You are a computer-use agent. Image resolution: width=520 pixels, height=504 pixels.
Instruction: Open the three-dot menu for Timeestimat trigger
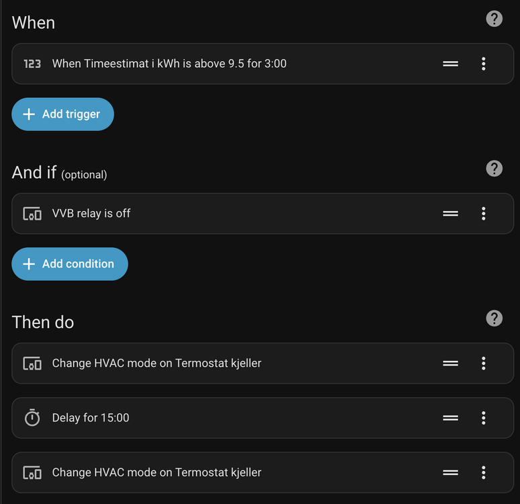tap(484, 64)
